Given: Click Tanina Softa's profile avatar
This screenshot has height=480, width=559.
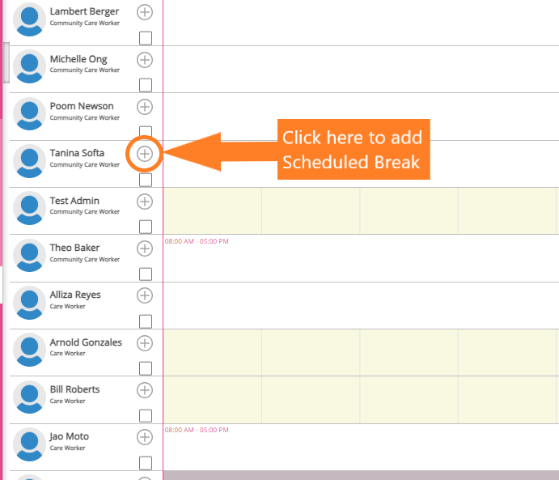Looking at the screenshot, I should pos(30,160).
